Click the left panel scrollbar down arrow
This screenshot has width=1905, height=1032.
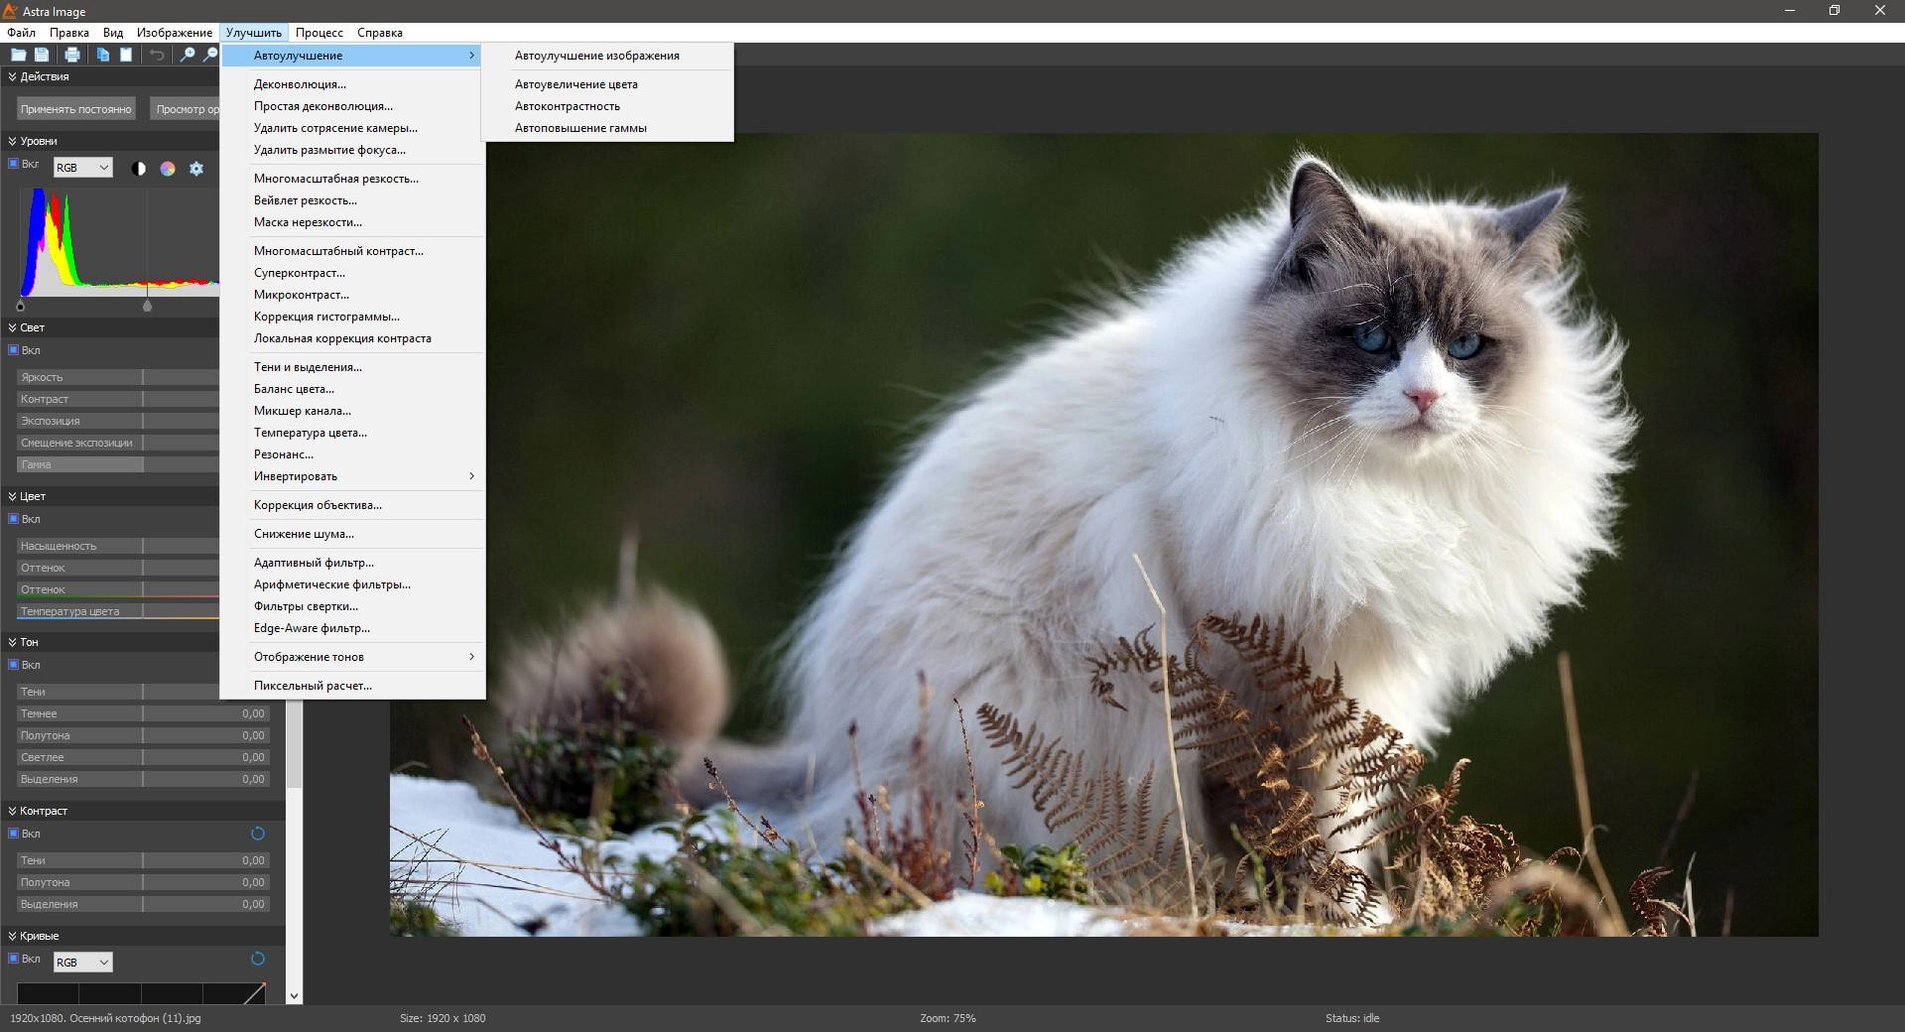[294, 995]
